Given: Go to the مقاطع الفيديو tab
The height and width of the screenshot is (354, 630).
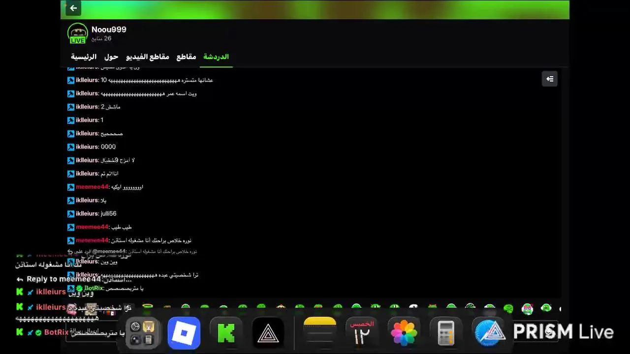Looking at the screenshot, I should tap(148, 57).
